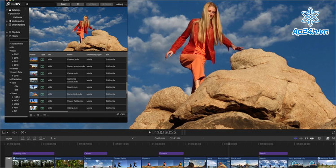Image resolution: width=336 pixels, height=168 pixels.
Task: Select the HEVC video filter
Action: 16,100
